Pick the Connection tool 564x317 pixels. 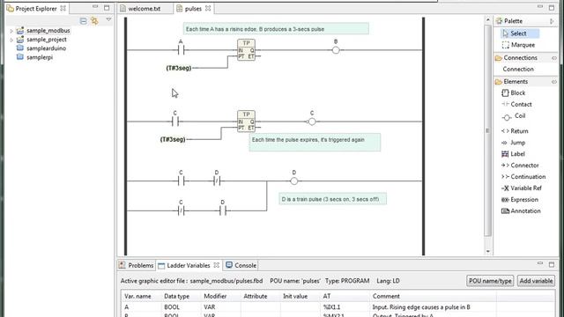[x=518, y=69]
